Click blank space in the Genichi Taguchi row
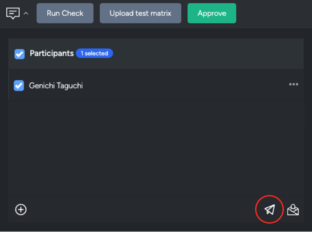 (179, 85)
